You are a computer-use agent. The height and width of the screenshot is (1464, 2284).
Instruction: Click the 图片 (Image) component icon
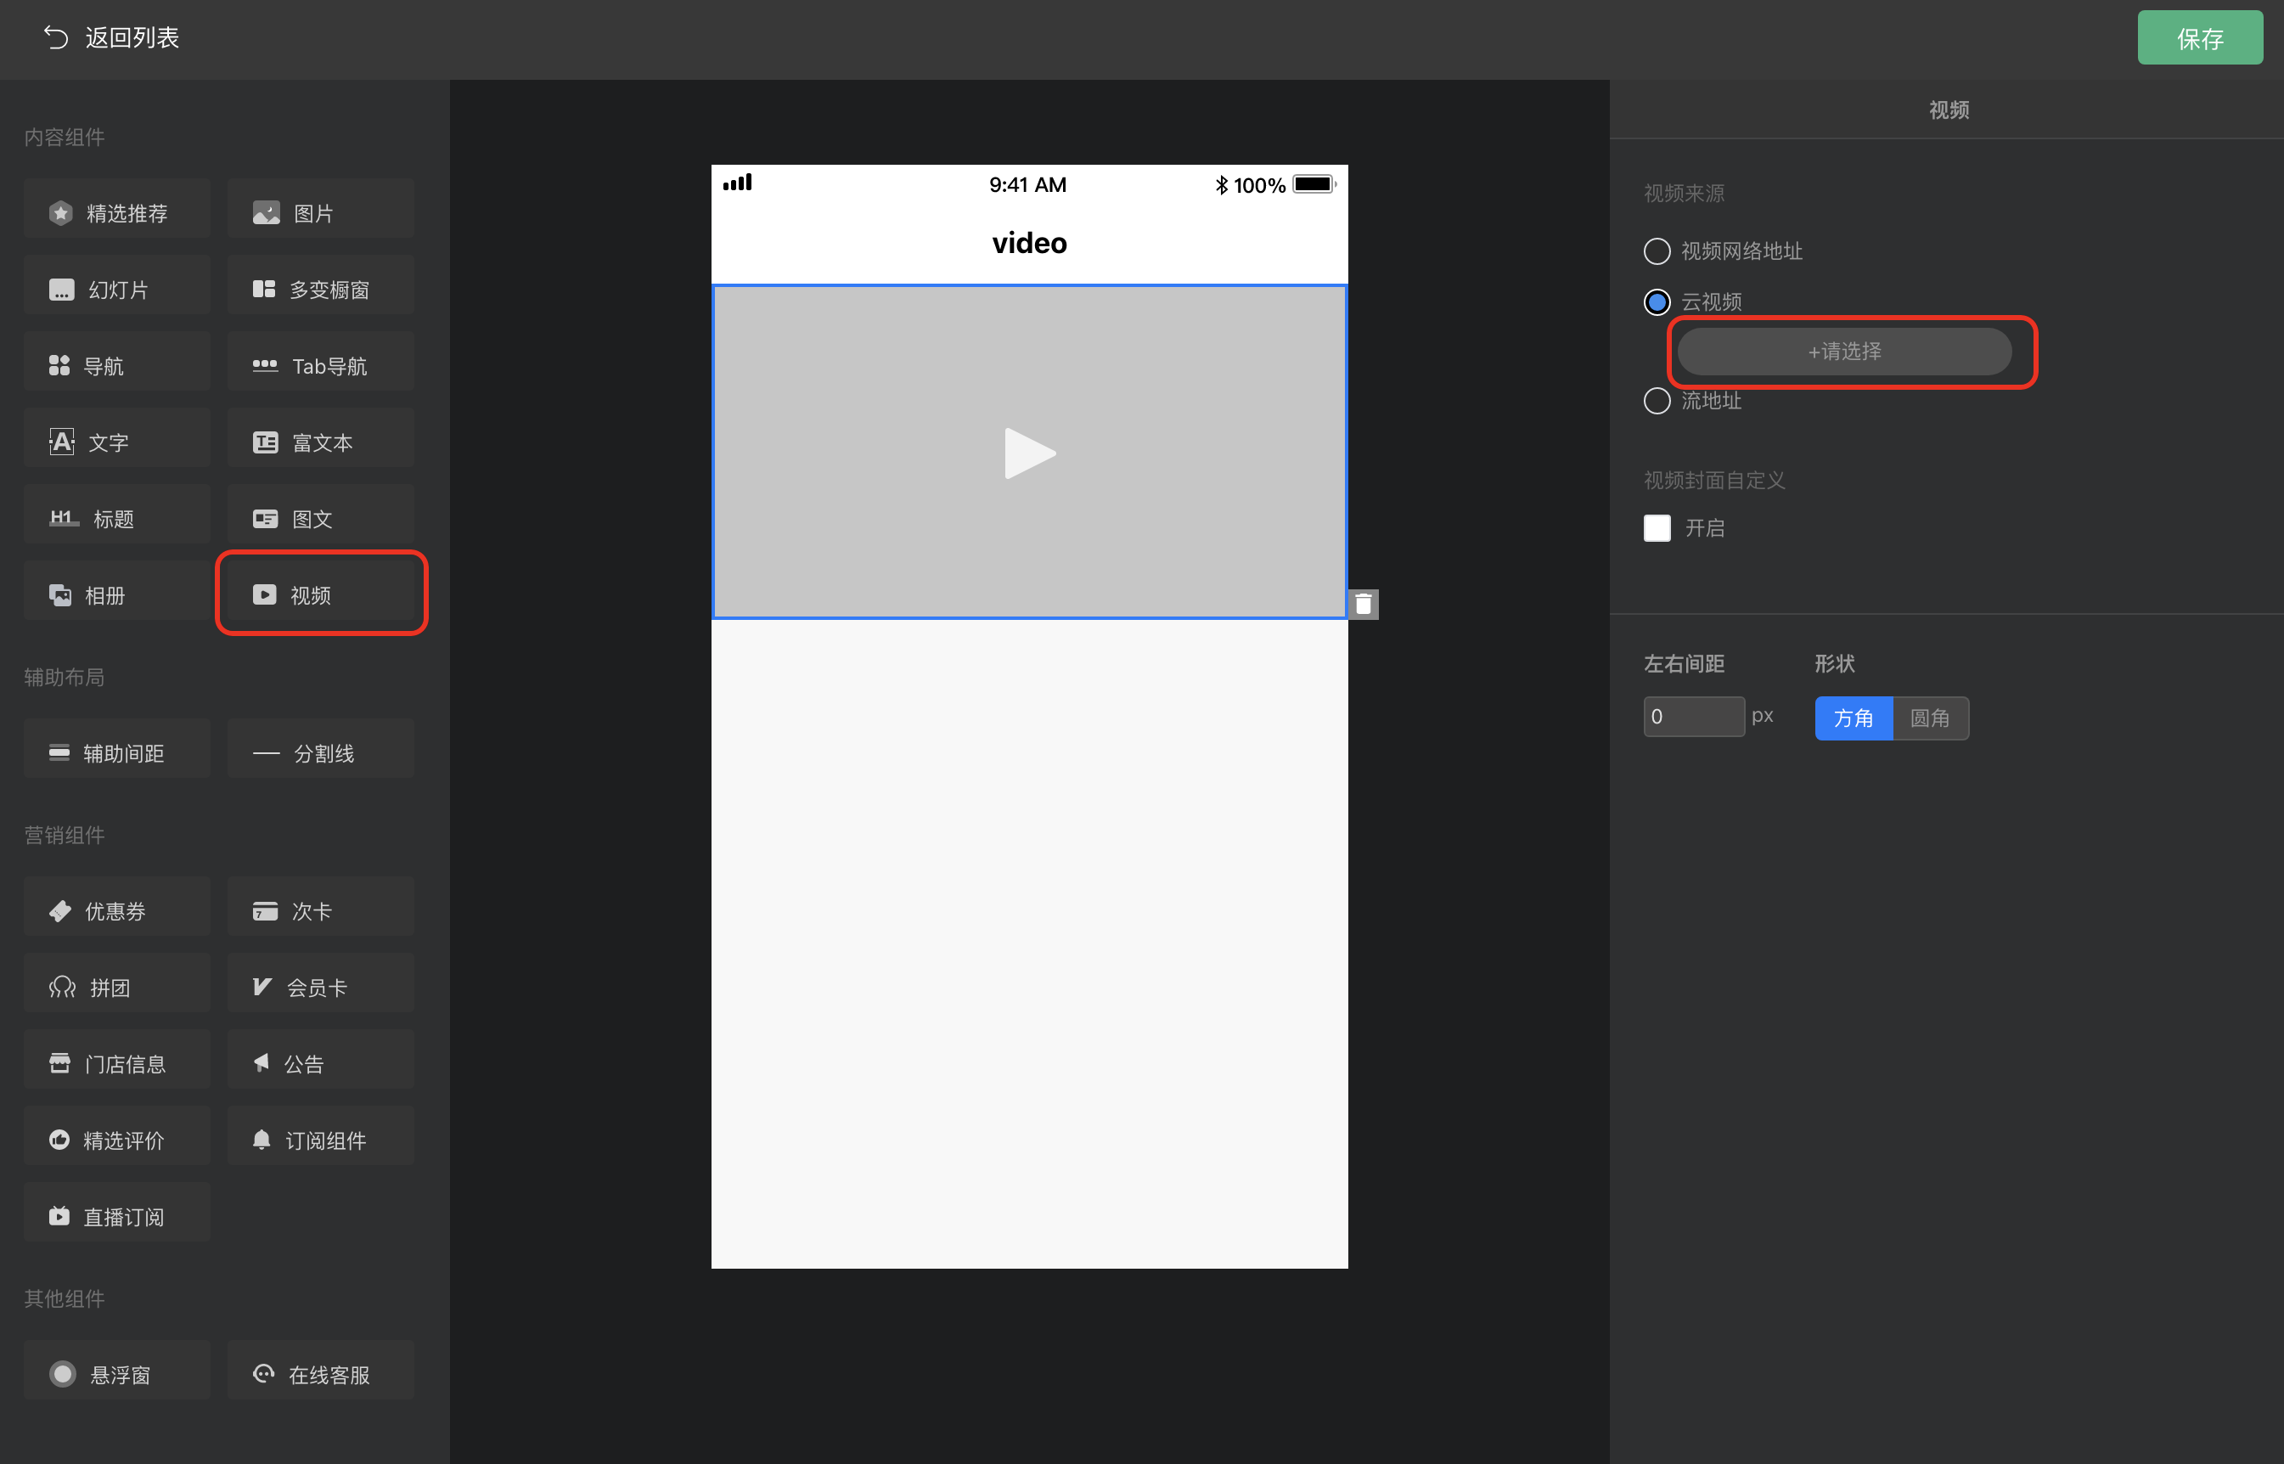(326, 211)
